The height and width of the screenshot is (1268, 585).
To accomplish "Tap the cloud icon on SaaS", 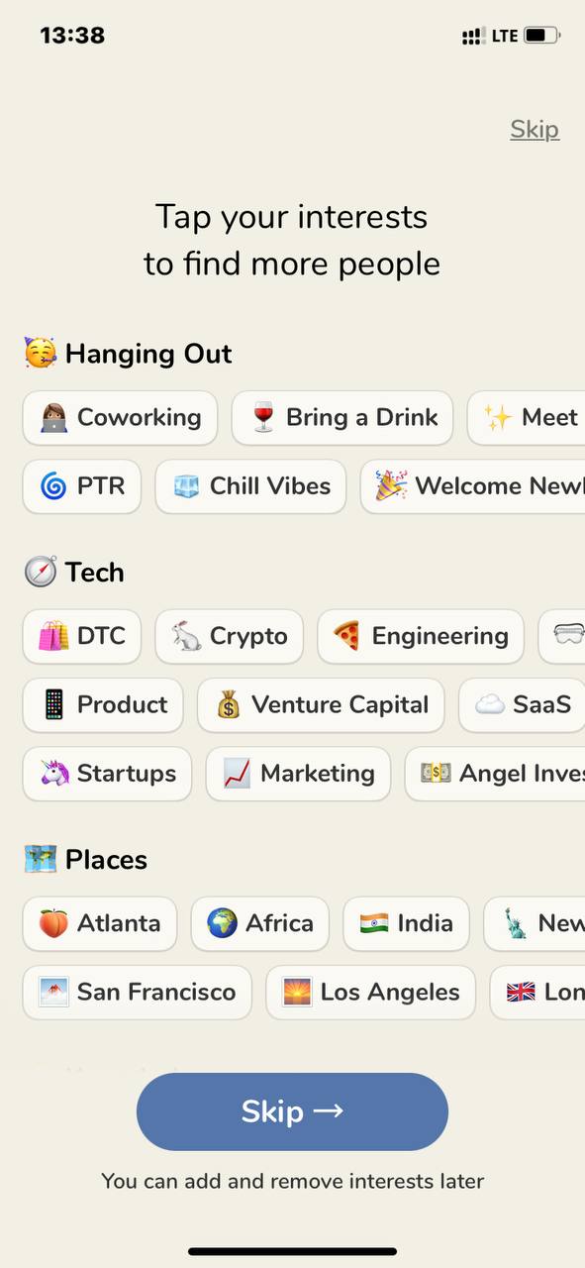I will click(489, 704).
